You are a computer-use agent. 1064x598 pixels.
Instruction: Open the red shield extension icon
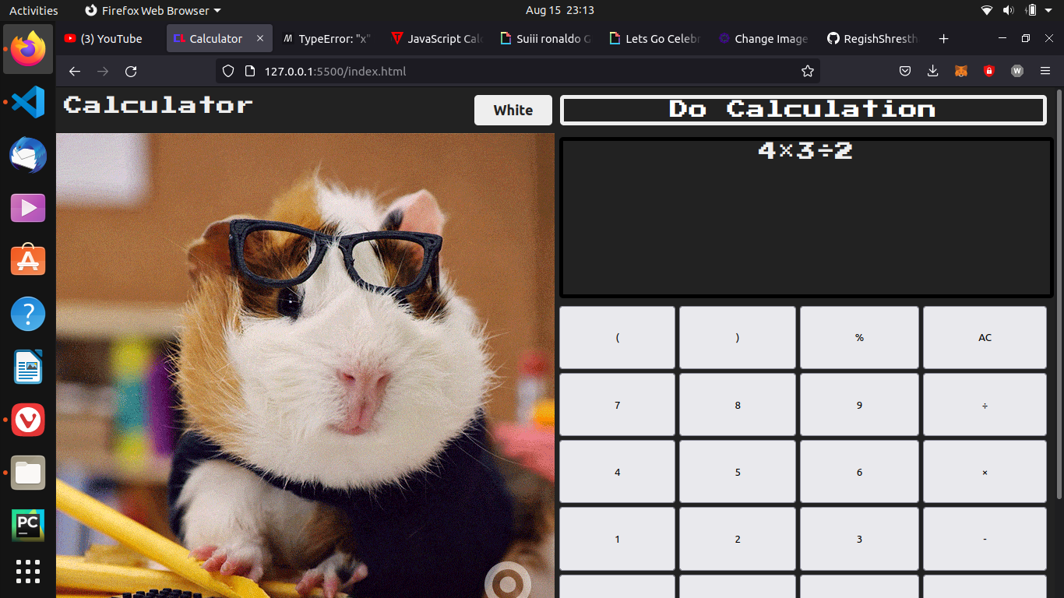coord(989,72)
